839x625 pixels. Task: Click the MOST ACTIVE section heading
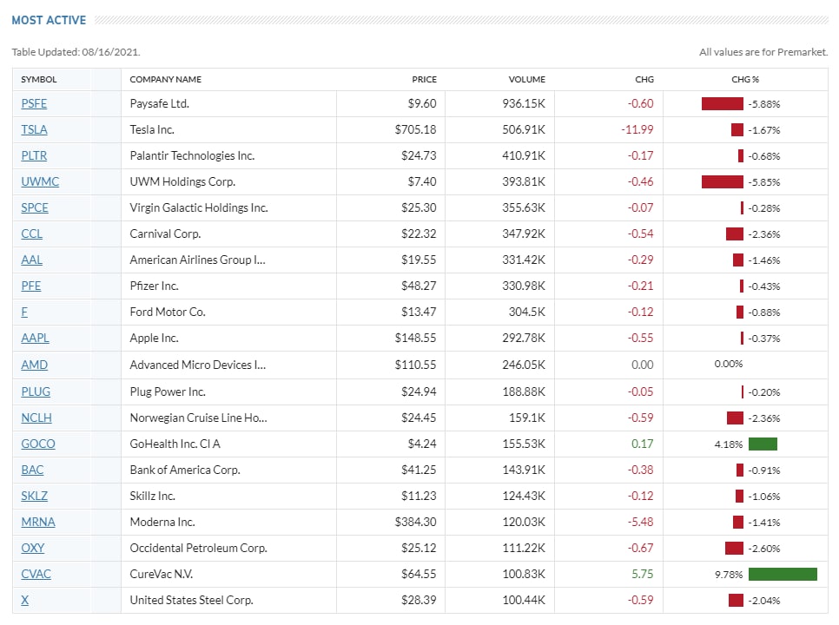pos(49,20)
